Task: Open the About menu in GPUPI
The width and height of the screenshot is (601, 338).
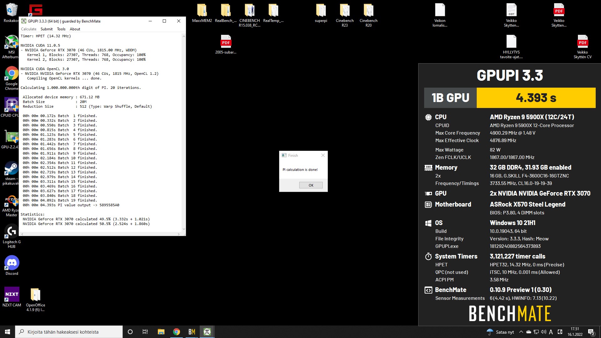Action: click(x=75, y=29)
